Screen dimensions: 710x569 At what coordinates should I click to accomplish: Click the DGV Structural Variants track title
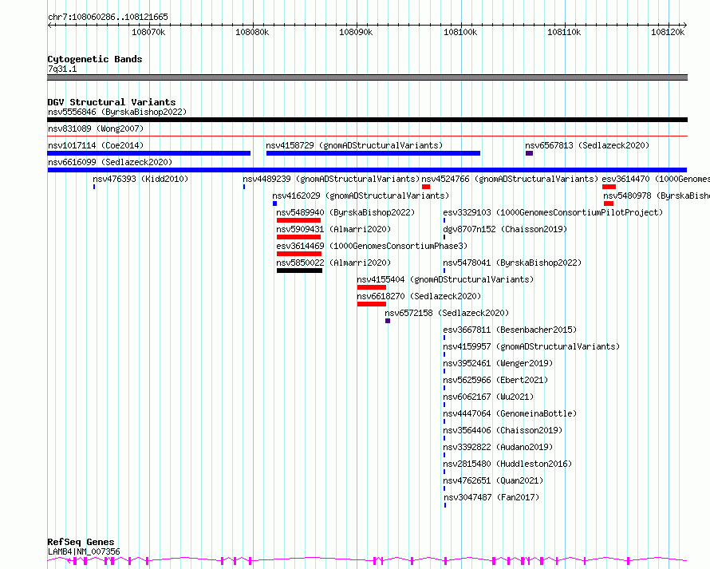[112, 102]
